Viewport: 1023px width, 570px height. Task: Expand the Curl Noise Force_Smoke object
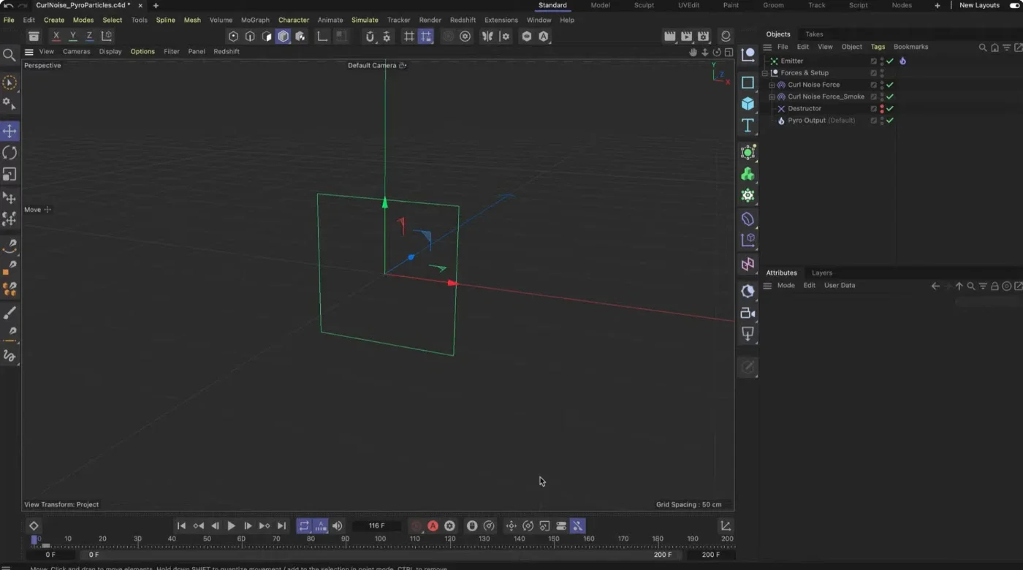click(772, 96)
